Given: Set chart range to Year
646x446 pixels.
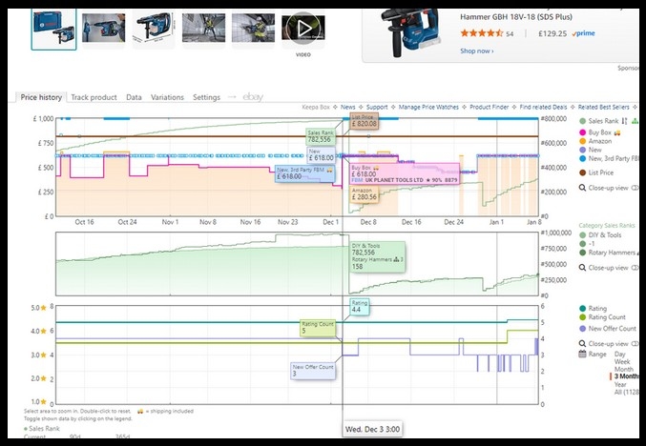Looking at the screenshot, I should point(620,385).
